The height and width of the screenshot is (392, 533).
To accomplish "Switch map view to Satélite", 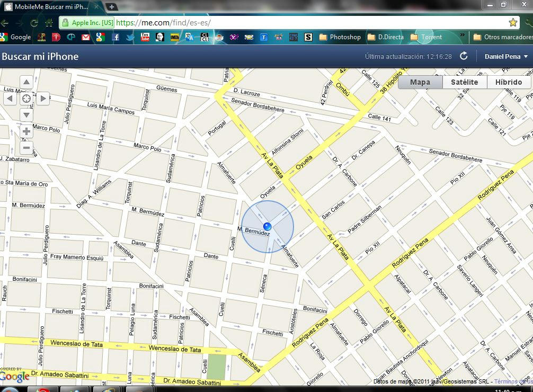I will 465,82.
